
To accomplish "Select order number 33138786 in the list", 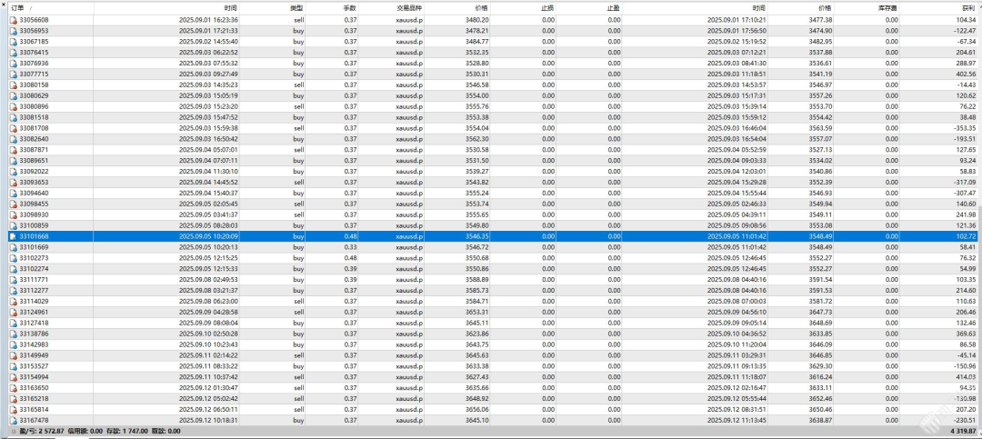I will [x=35, y=334].
